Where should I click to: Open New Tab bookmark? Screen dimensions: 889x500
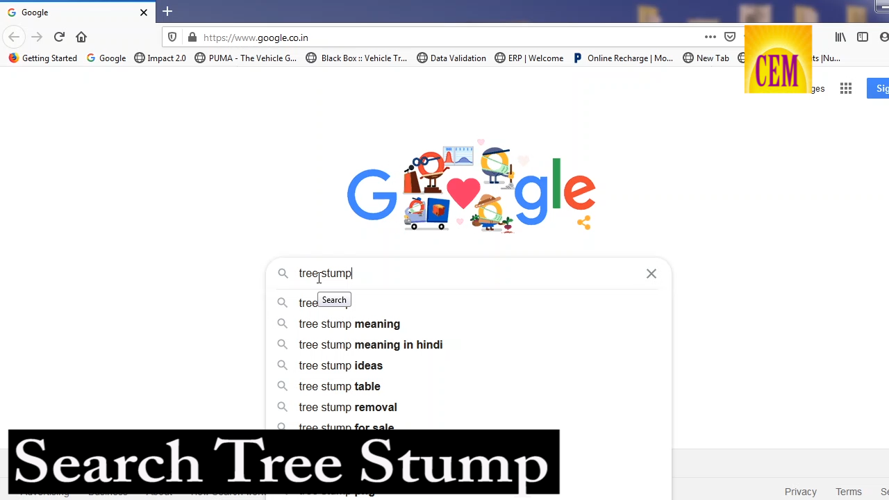point(706,58)
